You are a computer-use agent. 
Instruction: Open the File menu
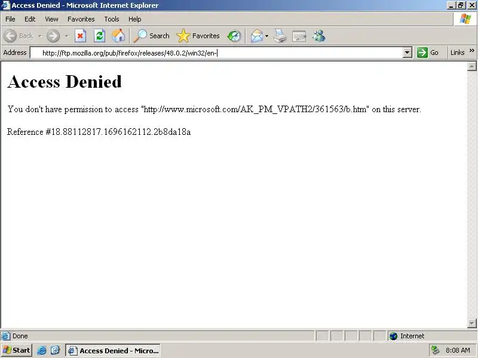[x=10, y=19]
